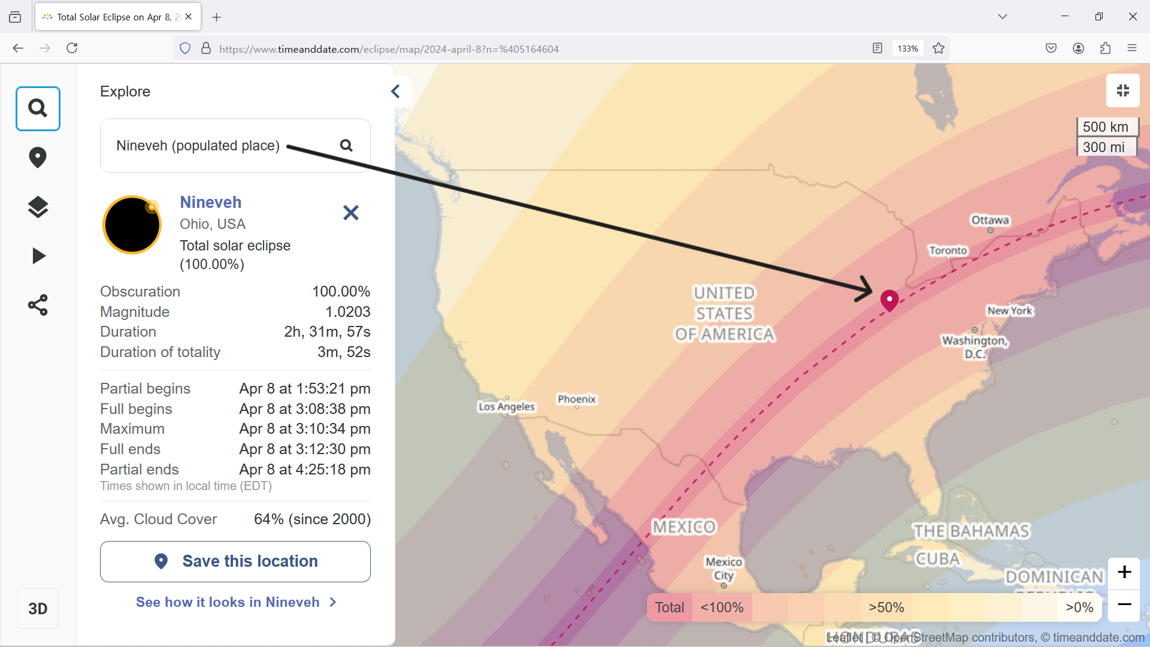Open recent browsing Firefox View icon
Image resolution: width=1150 pixels, height=647 pixels.
15,17
